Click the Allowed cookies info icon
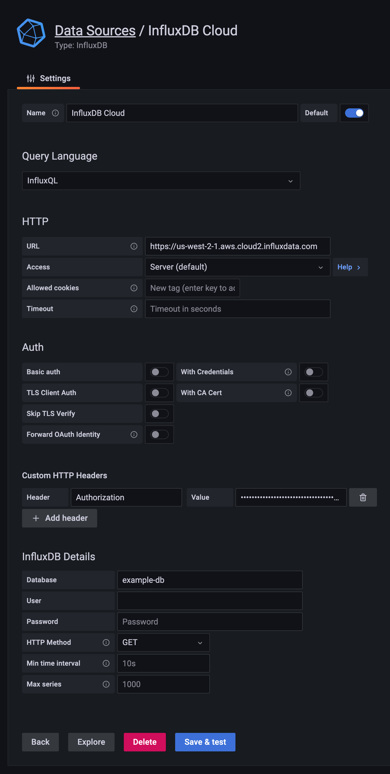The height and width of the screenshot is (774, 390). (134, 288)
